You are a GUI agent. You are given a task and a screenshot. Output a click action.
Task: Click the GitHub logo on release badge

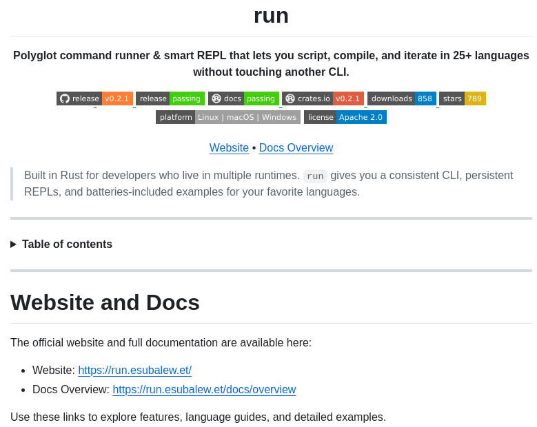(65, 98)
